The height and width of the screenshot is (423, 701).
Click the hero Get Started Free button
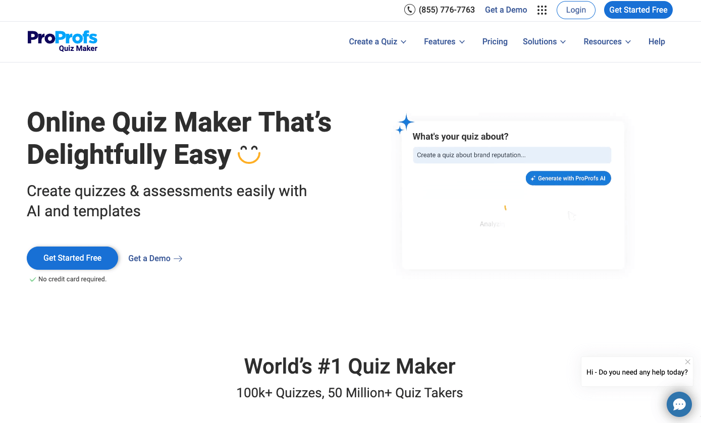coord(72,258)
